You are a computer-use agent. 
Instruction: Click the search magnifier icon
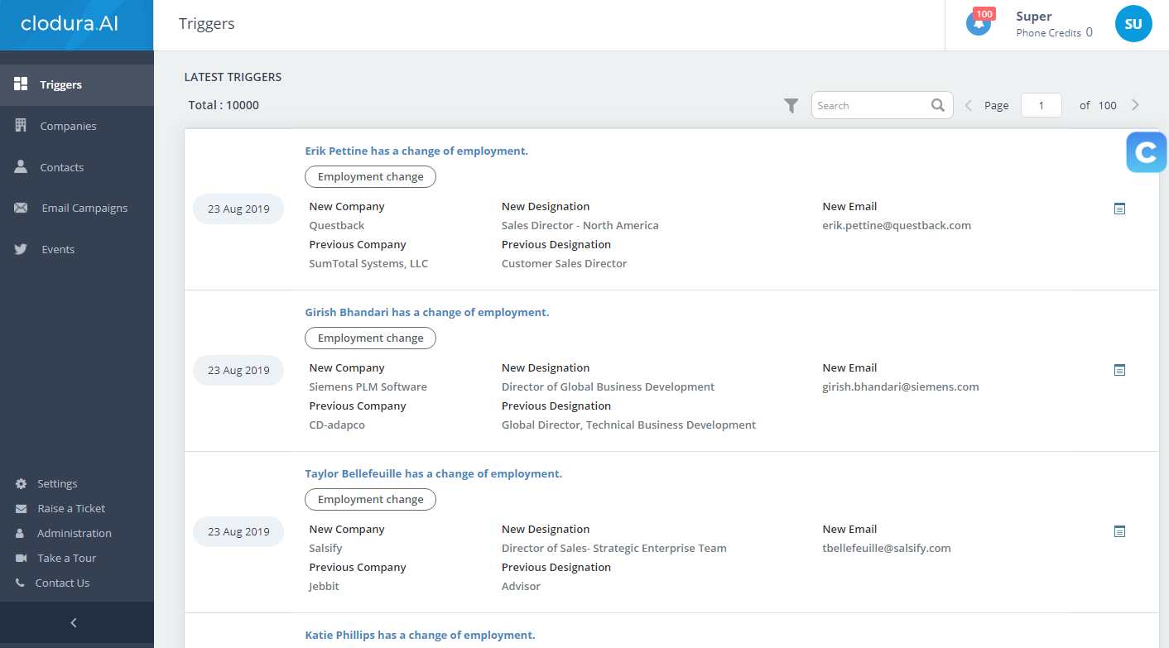point(938,105)
